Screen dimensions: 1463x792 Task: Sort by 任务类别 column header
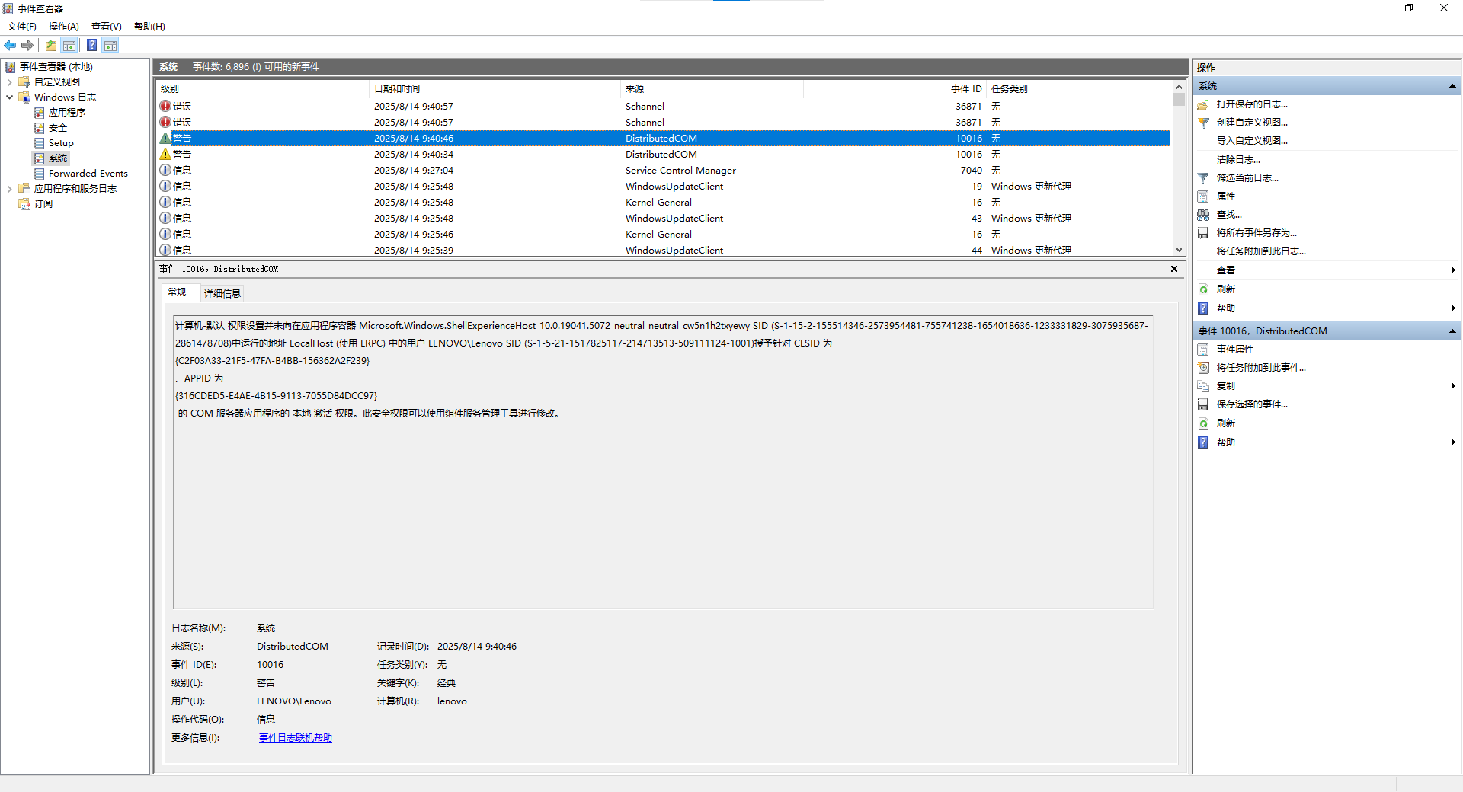[x=1078, y=89]
